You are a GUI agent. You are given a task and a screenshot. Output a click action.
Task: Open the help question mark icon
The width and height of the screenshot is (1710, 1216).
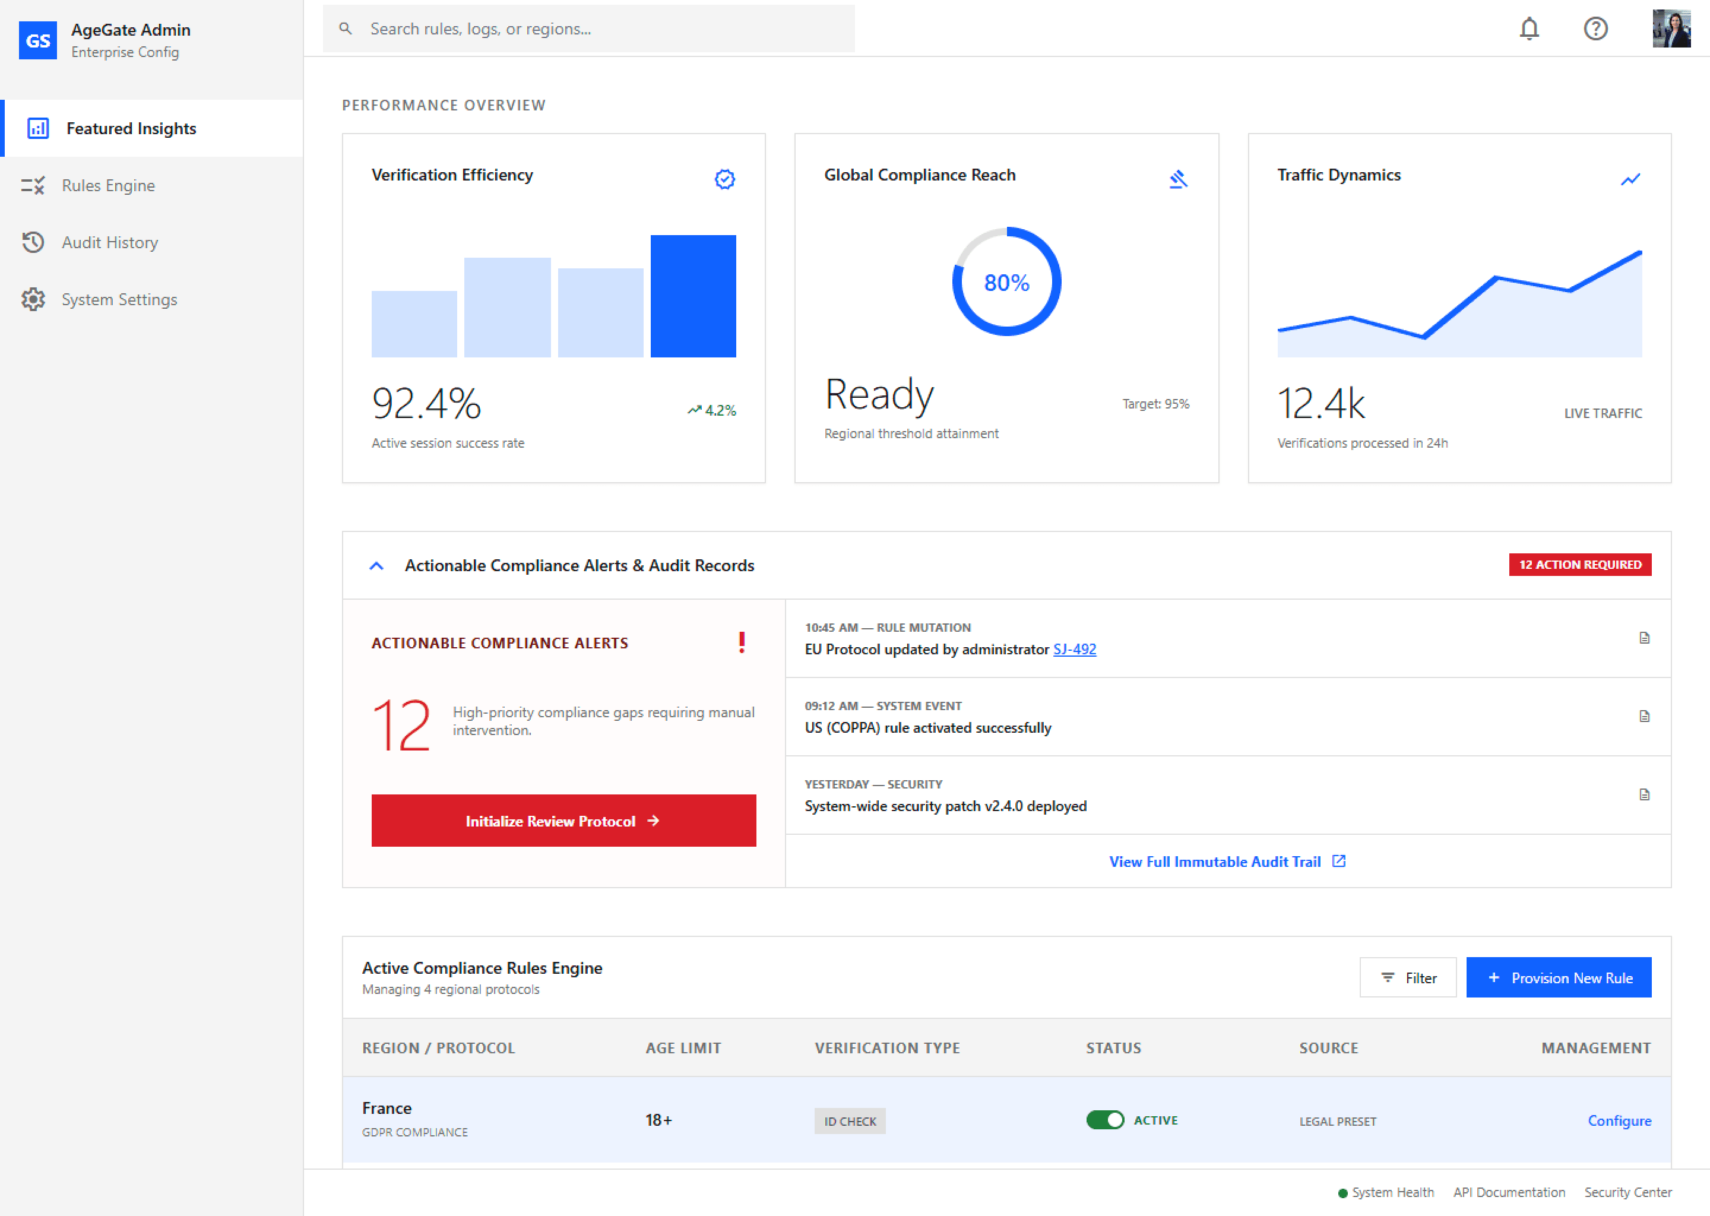pos(1595,28)
